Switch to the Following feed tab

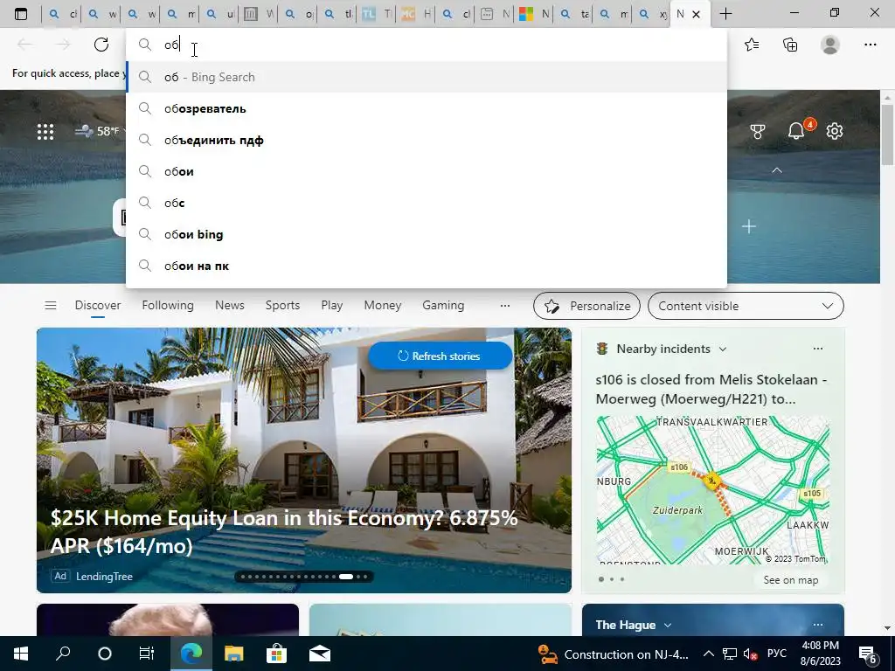(168, 305)
